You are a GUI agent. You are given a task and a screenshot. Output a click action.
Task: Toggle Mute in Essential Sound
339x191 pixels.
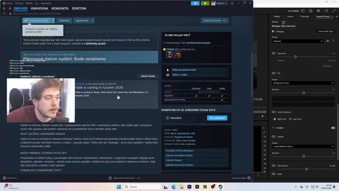pos(274,174)
